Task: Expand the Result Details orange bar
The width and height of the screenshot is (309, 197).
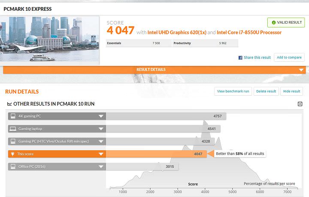Action: tap(302, 70)
